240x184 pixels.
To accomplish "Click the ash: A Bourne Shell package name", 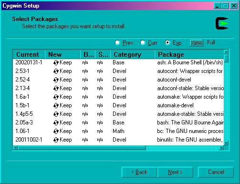I will tap(190, 62).
